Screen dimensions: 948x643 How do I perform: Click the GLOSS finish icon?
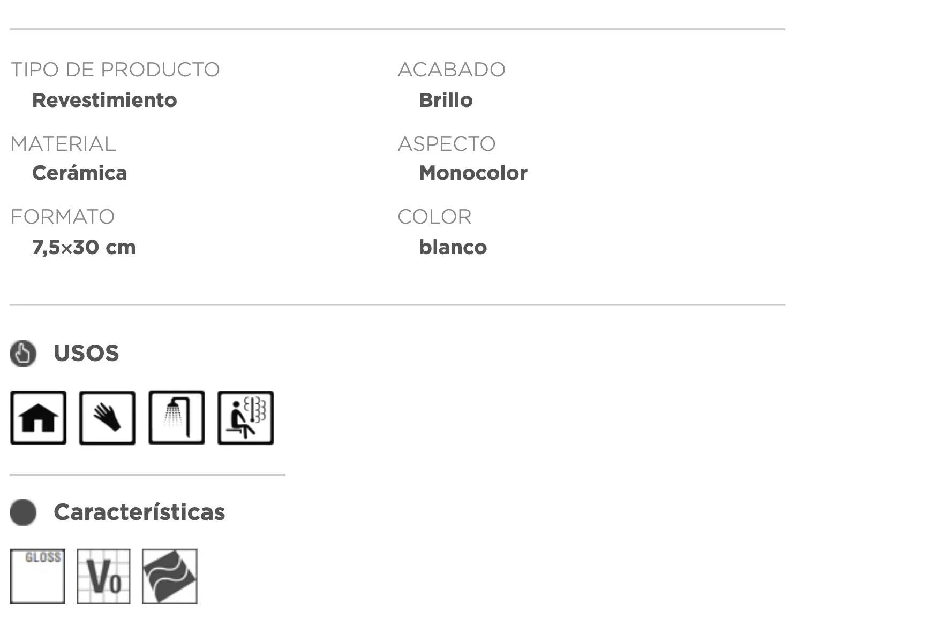[37, 576]
